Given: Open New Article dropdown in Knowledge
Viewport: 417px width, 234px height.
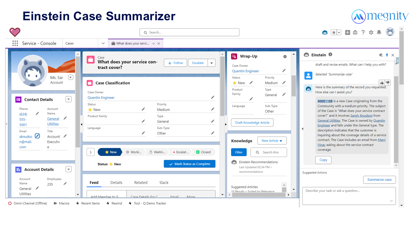Looking at the screenshot, I should click(272, 140).
